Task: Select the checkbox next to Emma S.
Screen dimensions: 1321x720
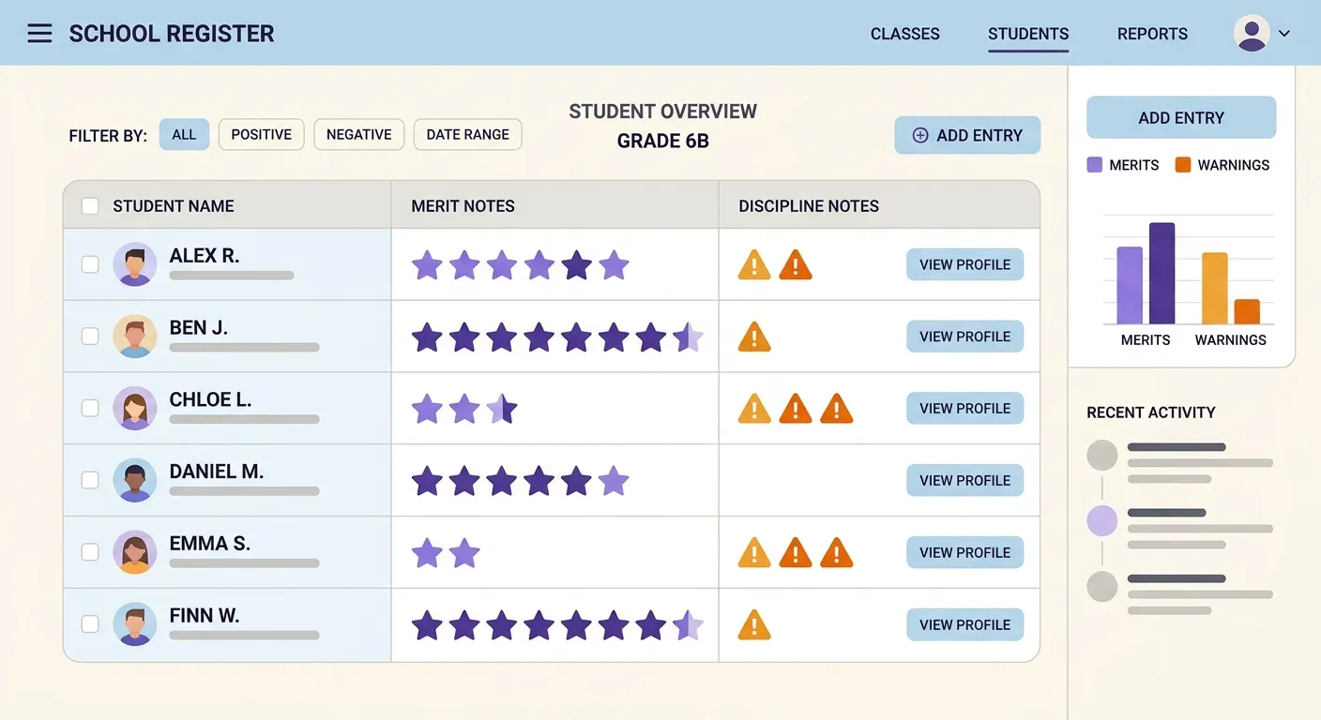Action: [90, 552]
